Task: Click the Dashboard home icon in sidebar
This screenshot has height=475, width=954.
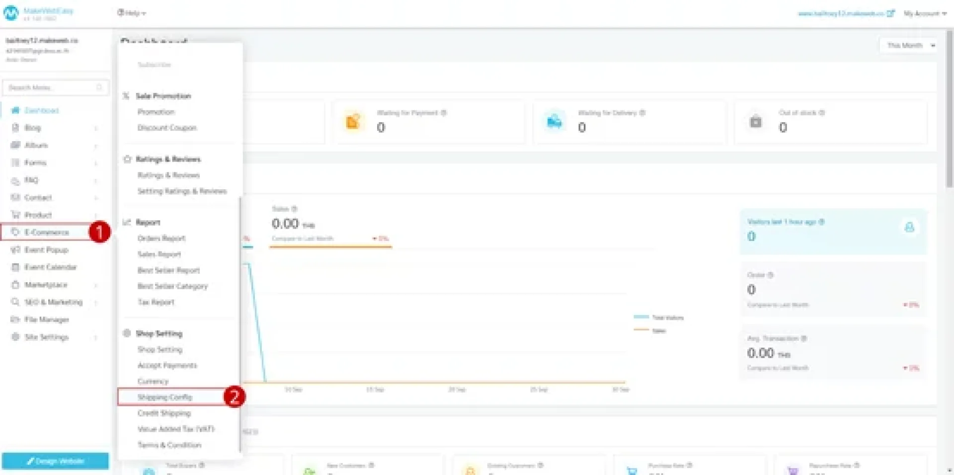Action: (15, 110)
